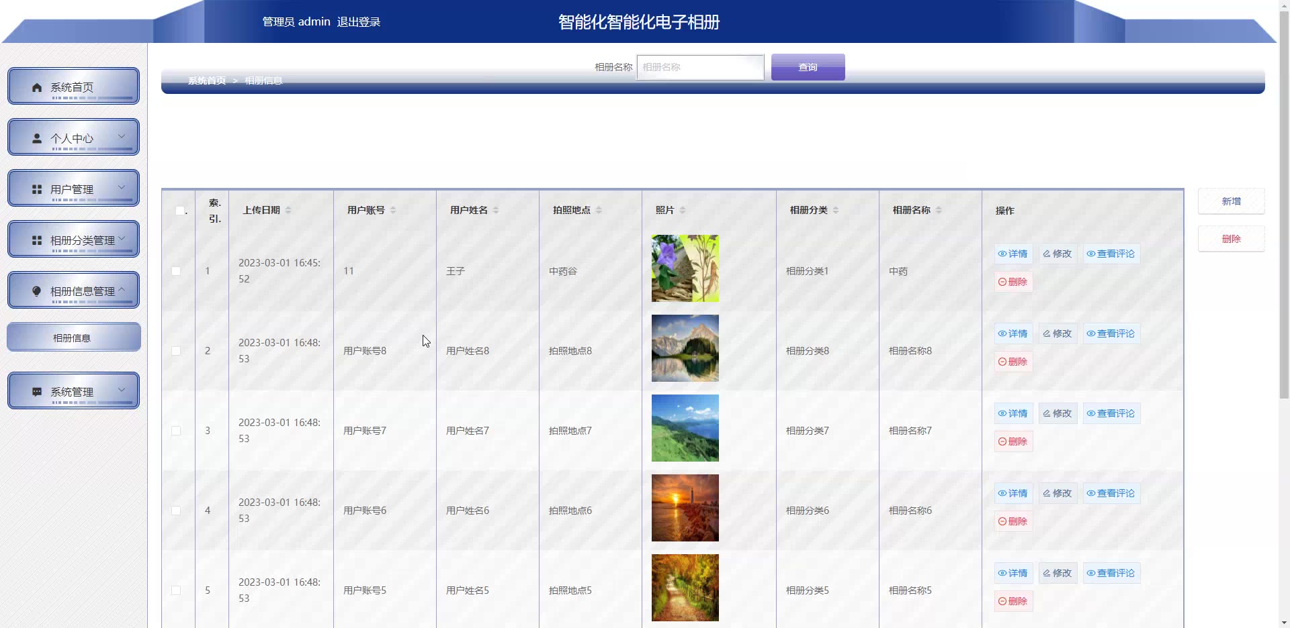Check the checkbox for row 1
The image size is (1290, 628).
176,271
